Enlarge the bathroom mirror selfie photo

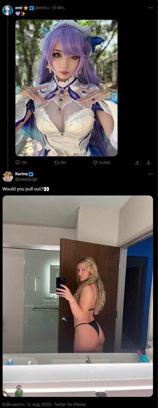[78, 296]
